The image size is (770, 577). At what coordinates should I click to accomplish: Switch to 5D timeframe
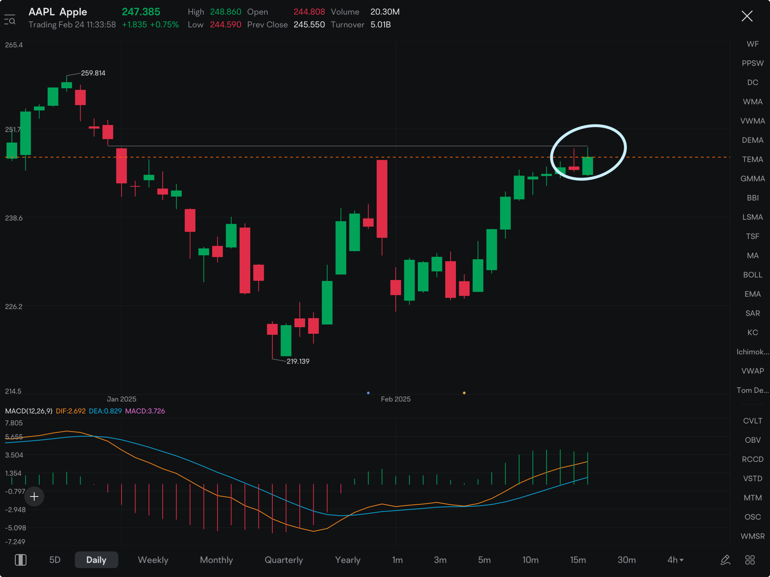tap(55, 560)
